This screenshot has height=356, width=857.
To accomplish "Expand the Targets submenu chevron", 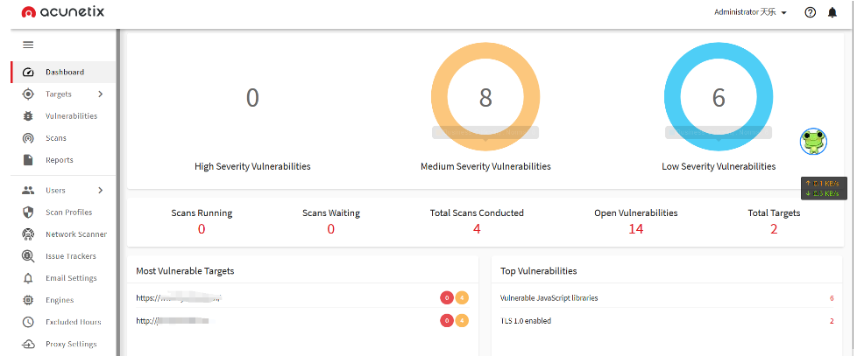I will [100, 94].
